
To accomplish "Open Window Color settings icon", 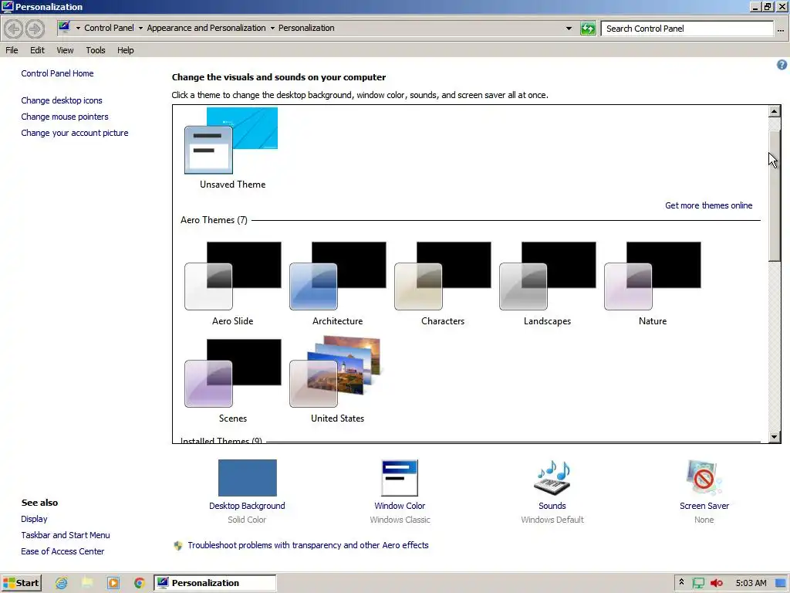I will point(400,477).
